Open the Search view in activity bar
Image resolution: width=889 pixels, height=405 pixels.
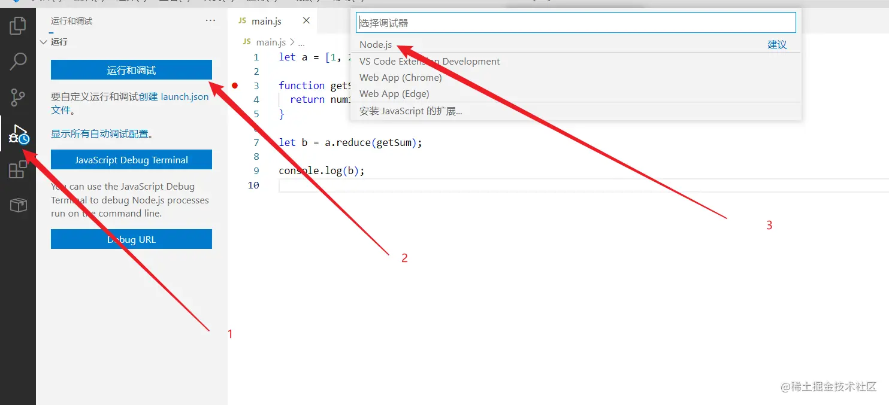click(18, 60)
